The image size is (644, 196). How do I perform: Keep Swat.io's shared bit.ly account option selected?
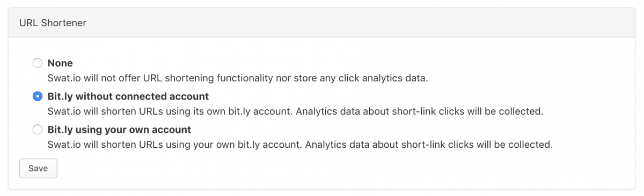click(x=38, y=96)
